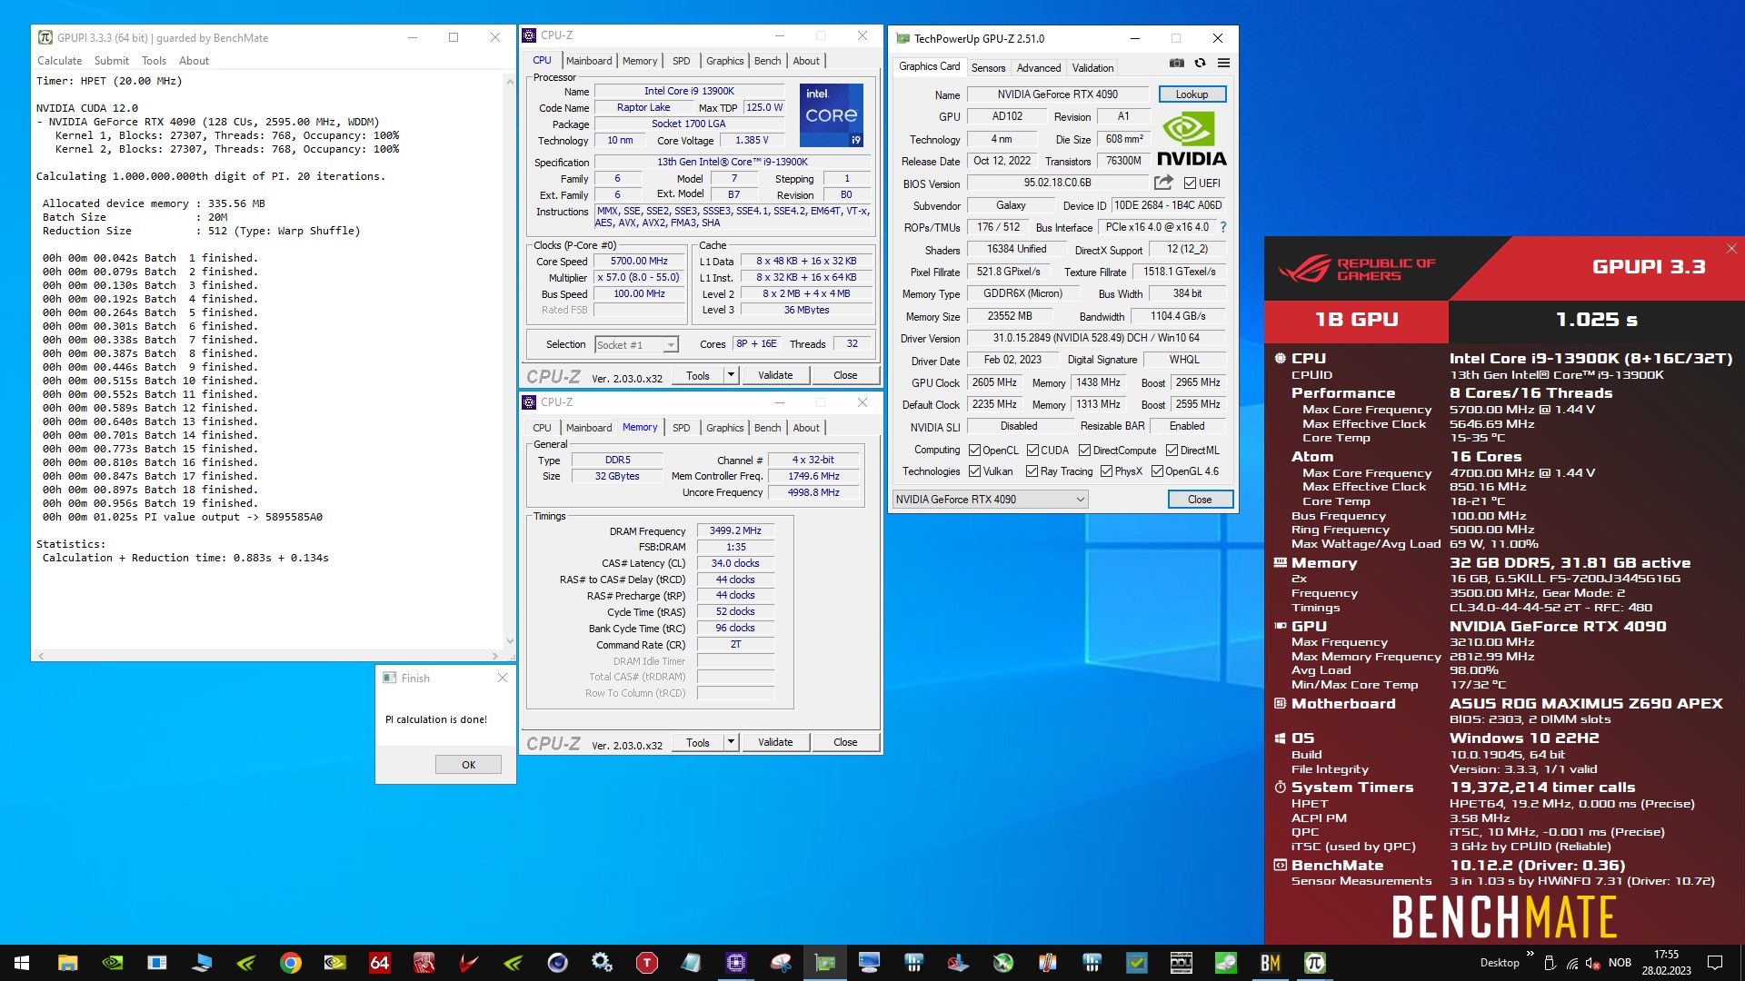Image resolution: width=1745 pixels, height=981 pixels.
Task: Close the BenchMate GPUPI overlay with X
Action: click(1731, 248)
